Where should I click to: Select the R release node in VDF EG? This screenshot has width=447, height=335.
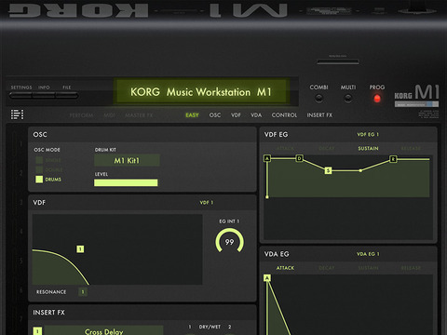[x=393, y=159]
